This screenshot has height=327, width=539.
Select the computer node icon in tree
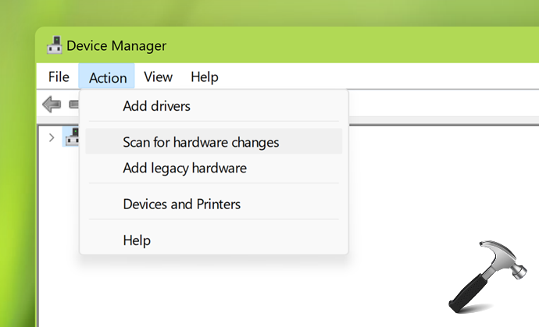click(72, 137)
